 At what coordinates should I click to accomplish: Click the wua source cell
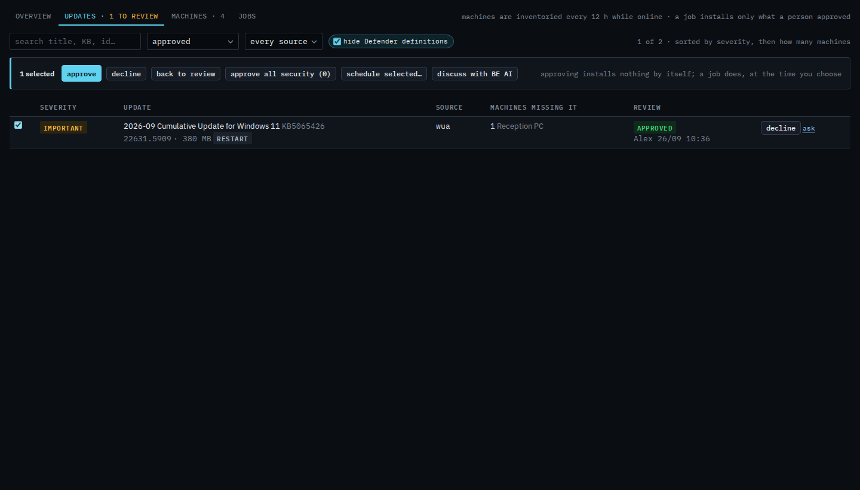443,126
